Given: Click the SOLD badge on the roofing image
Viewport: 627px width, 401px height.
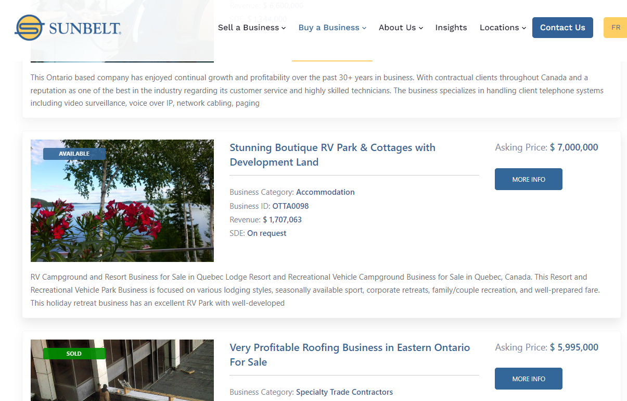Looking at the screenshot, I should click(x=74, y=354).
